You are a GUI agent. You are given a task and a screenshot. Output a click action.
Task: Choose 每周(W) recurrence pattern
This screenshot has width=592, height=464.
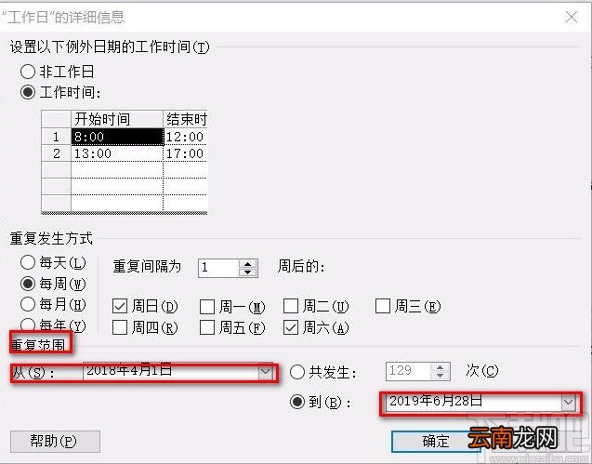(x=28, y=284)
